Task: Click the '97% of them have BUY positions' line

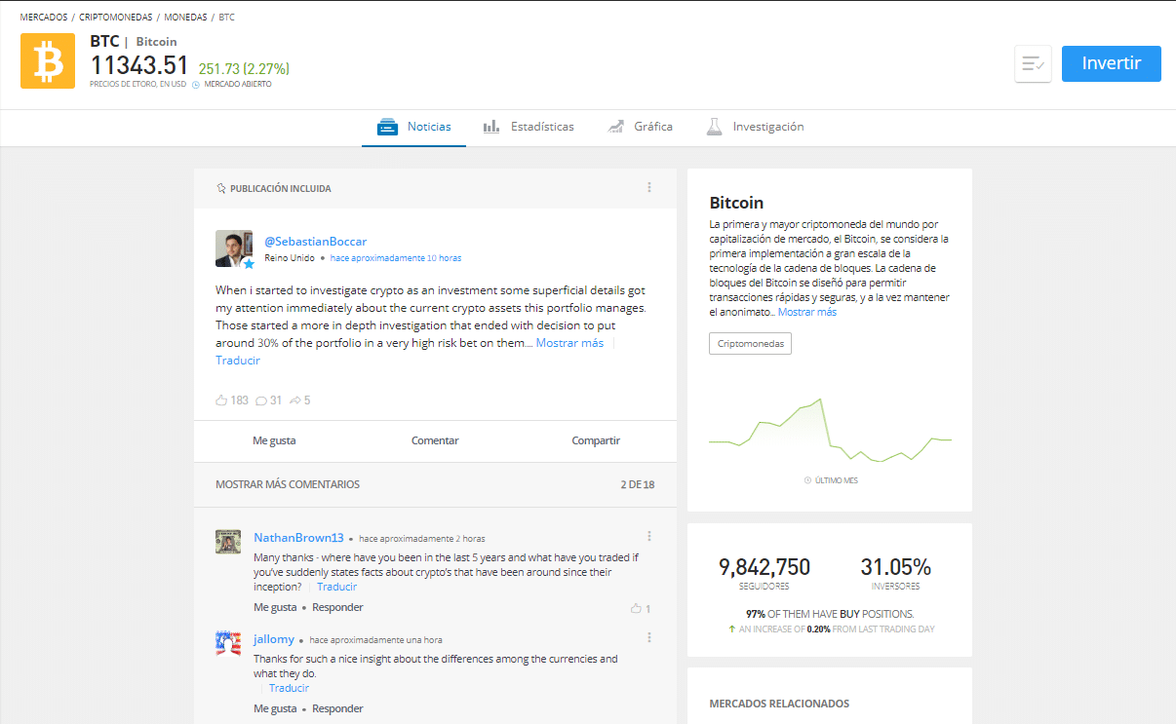Action: click(830, 614)
